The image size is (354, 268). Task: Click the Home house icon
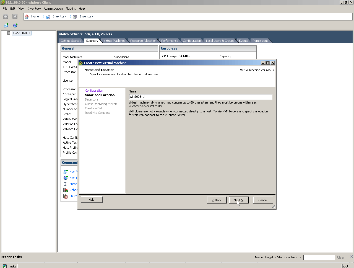coord(27,17)
